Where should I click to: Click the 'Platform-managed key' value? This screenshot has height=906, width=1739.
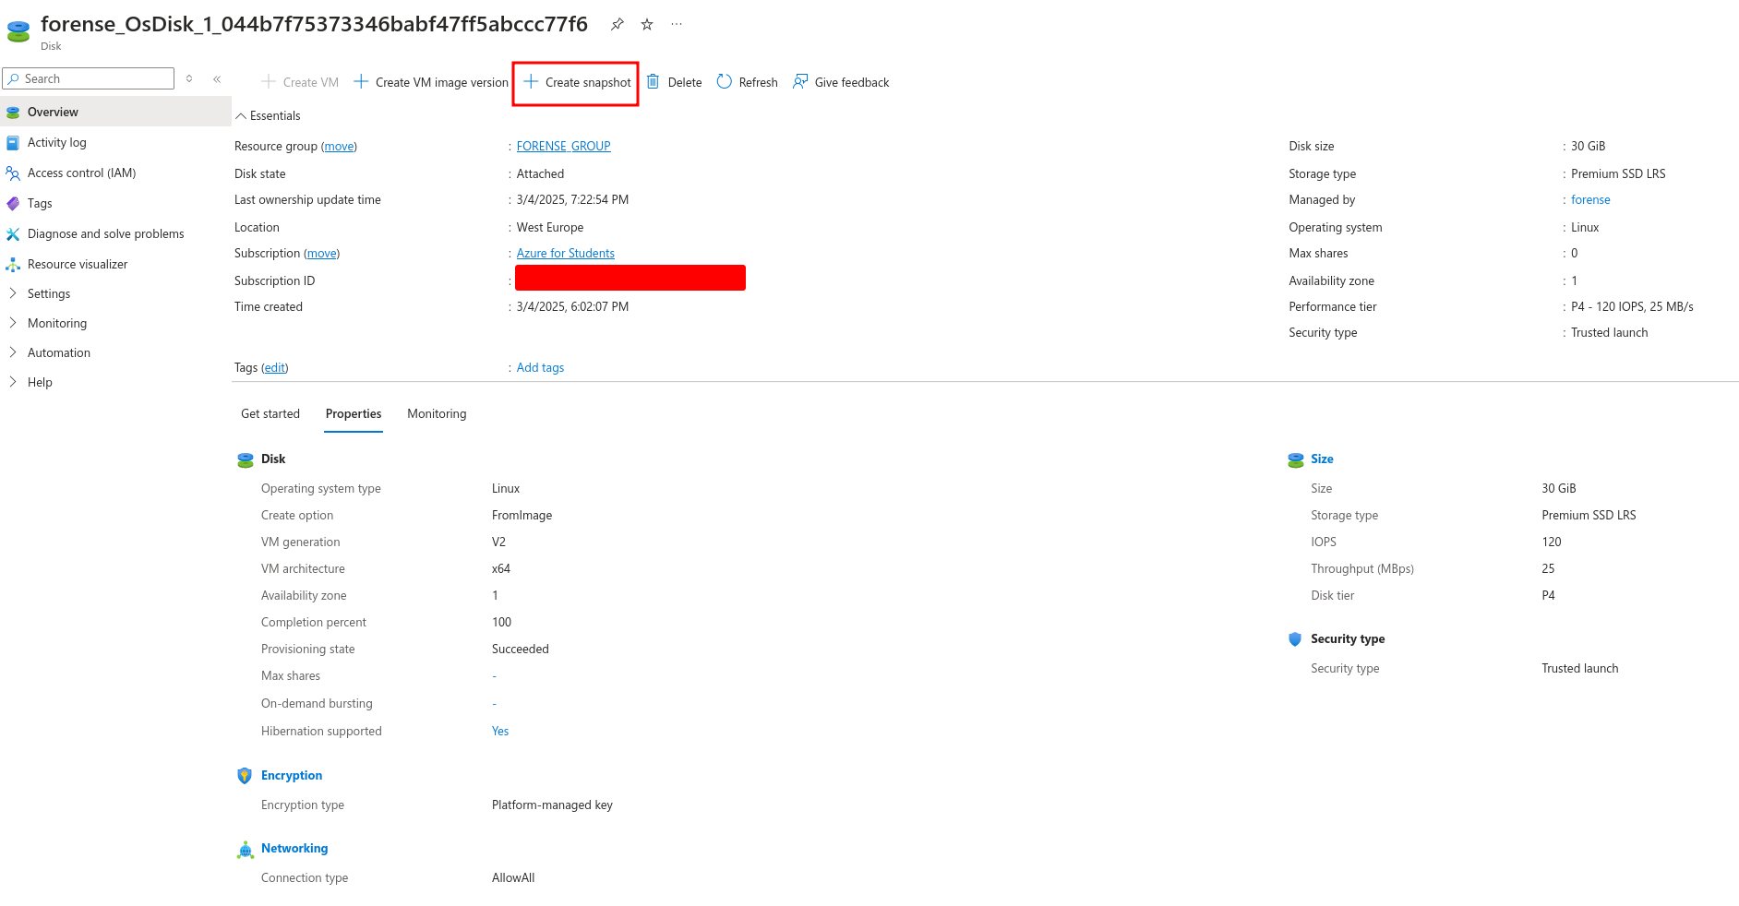point(552,805)
